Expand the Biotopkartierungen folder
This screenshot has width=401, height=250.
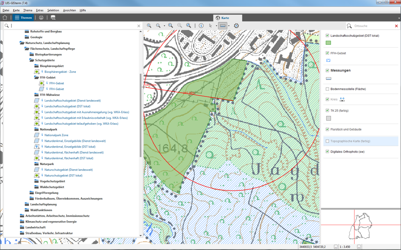[x=32, y=54]
